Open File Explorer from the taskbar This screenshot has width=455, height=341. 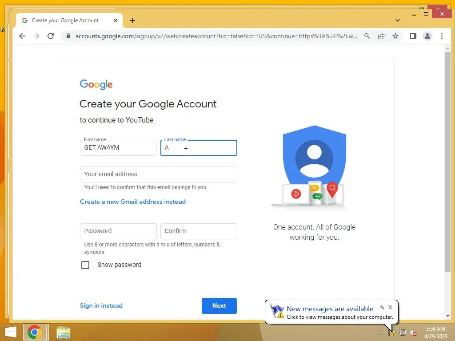[63, 332]
